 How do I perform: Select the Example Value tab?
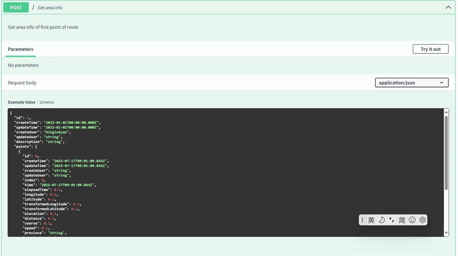click(x=21, y=102)
